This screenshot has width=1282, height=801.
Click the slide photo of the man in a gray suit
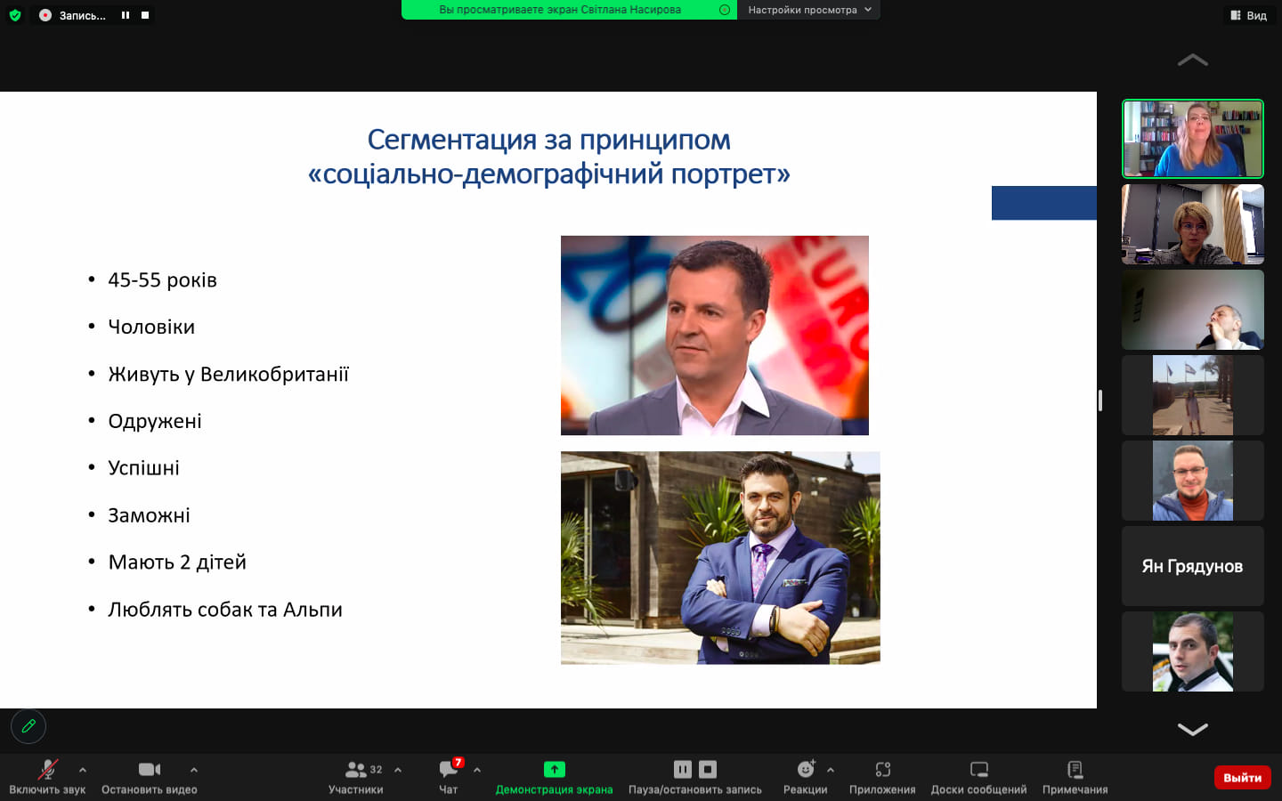[x=715, y=336]
